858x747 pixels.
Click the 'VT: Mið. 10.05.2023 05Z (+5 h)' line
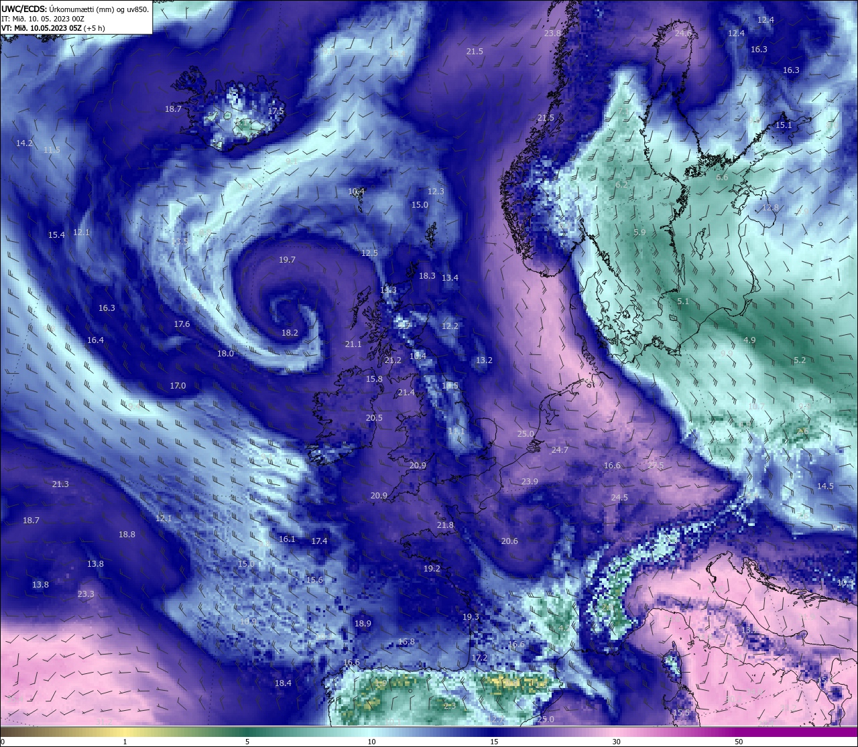click(x=53, y=28)
